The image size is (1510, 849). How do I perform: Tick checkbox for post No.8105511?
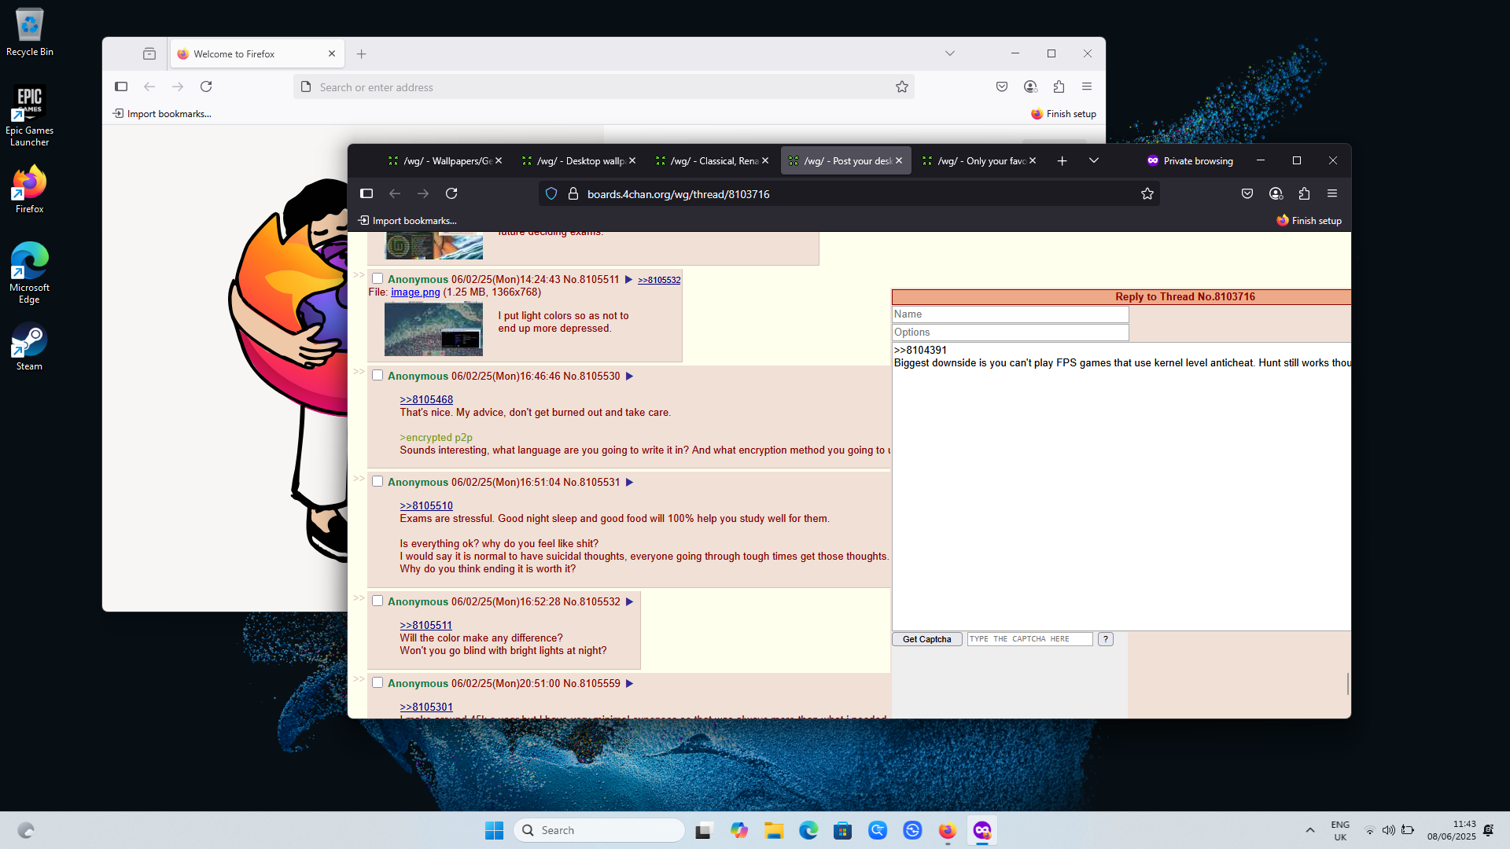pyautogui.click(x=377, y=278)
